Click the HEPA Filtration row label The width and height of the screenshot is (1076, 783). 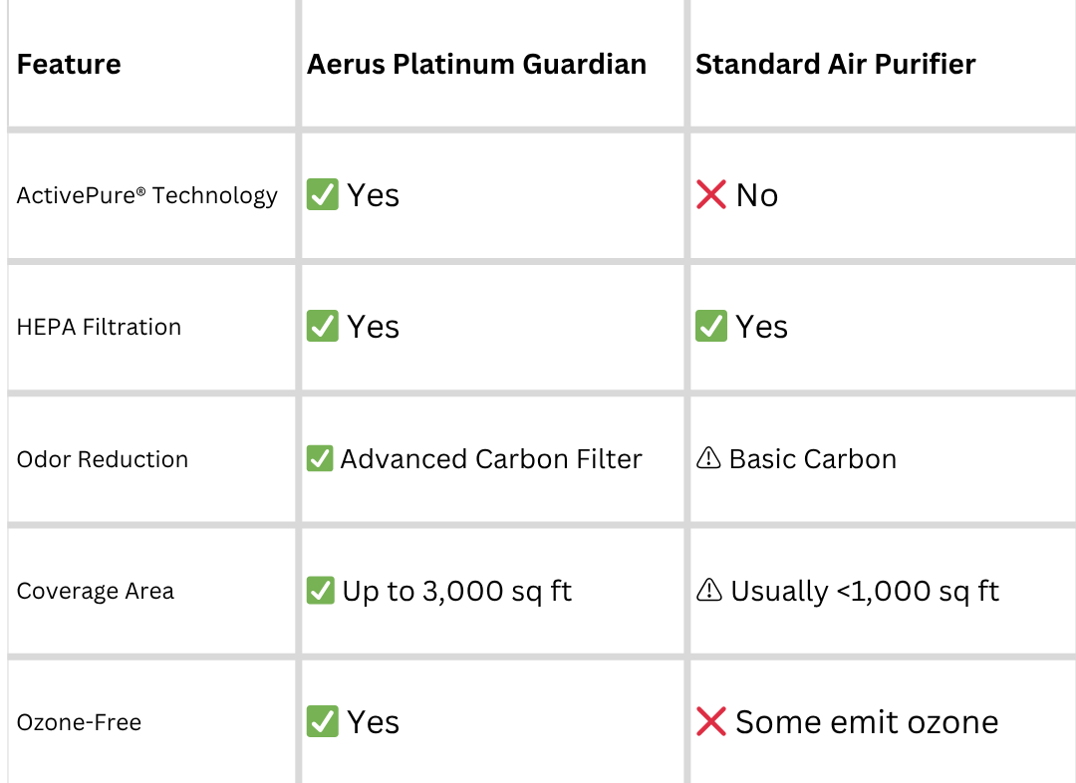tap(99, 327)
